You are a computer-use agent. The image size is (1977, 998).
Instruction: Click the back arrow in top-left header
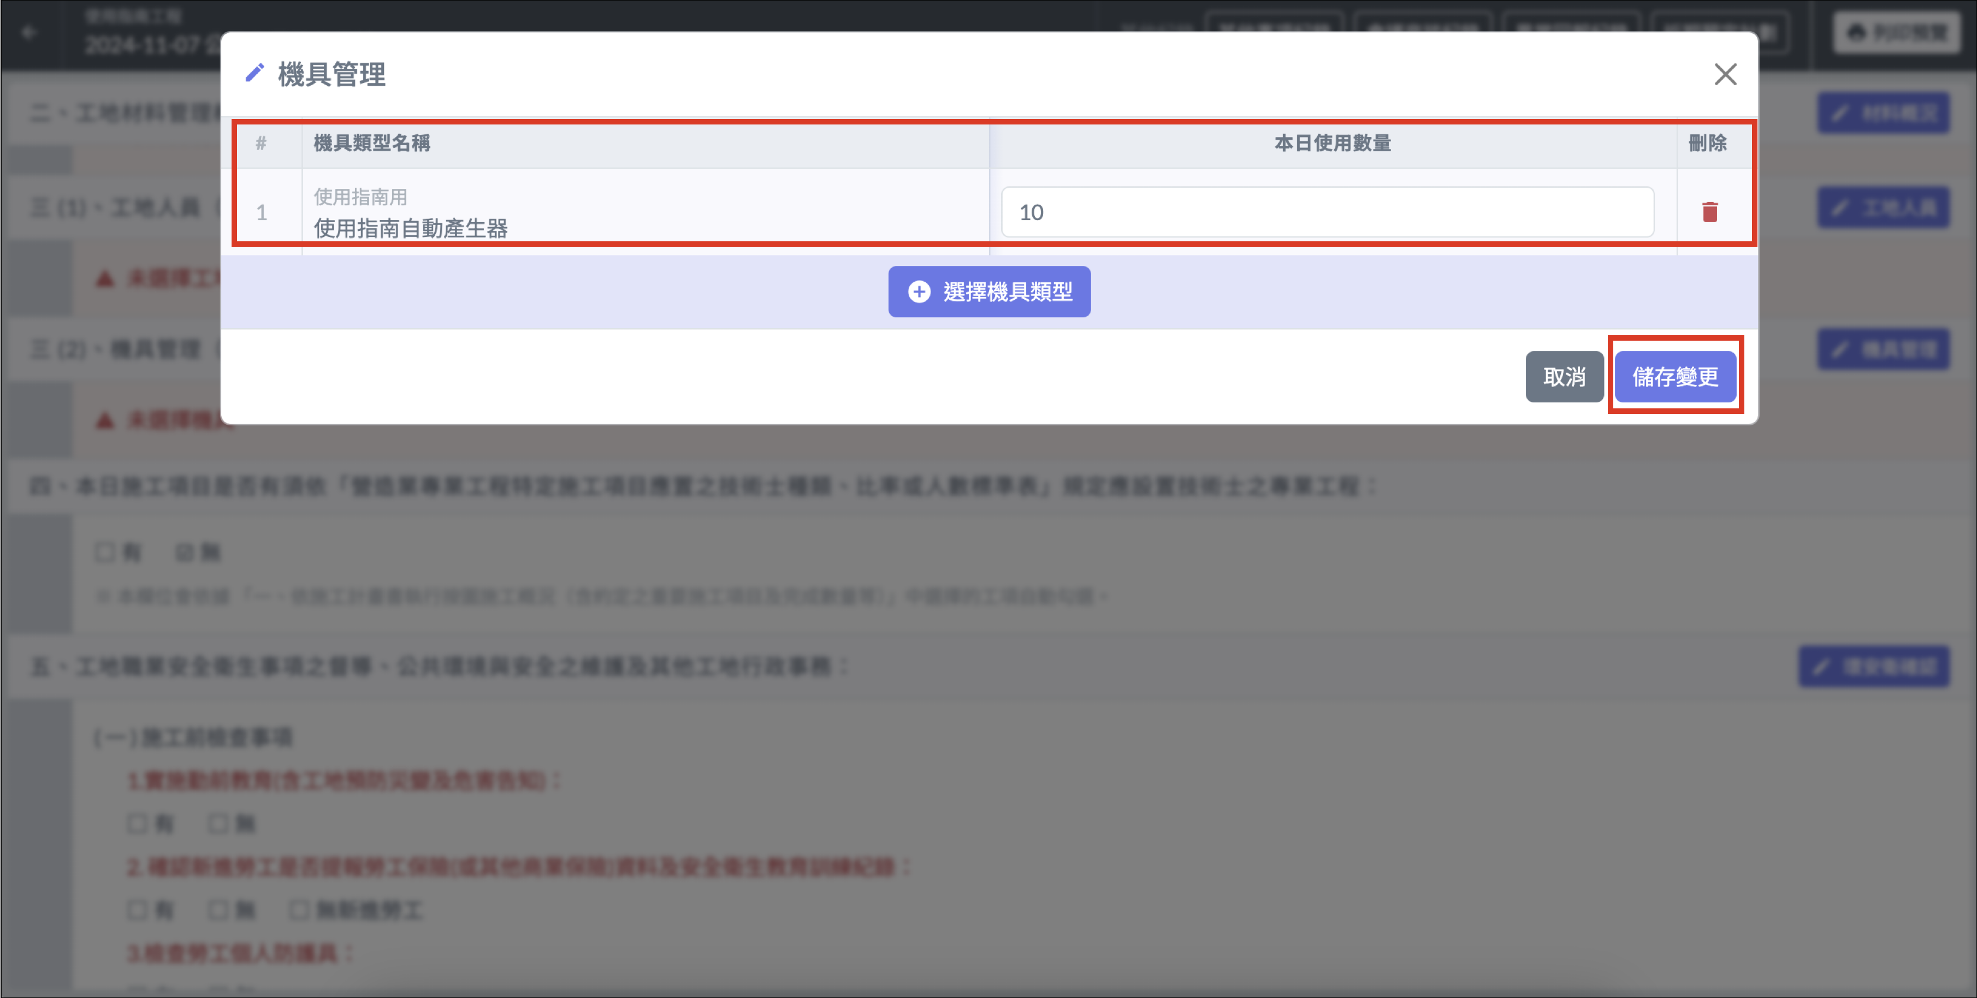(29, 33)
